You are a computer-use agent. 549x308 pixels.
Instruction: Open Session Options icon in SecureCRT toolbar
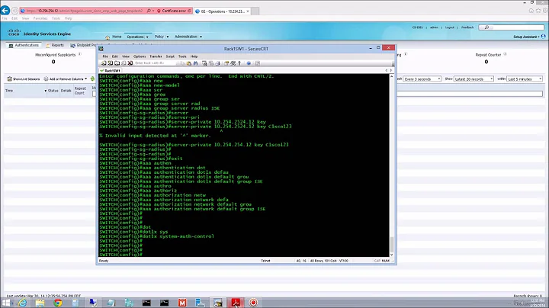(x=226, y=63)
